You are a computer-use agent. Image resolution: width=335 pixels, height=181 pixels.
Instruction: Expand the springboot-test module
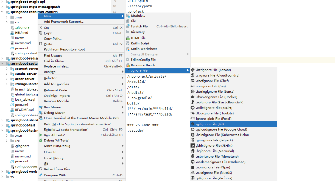click(x=2, y=125)
